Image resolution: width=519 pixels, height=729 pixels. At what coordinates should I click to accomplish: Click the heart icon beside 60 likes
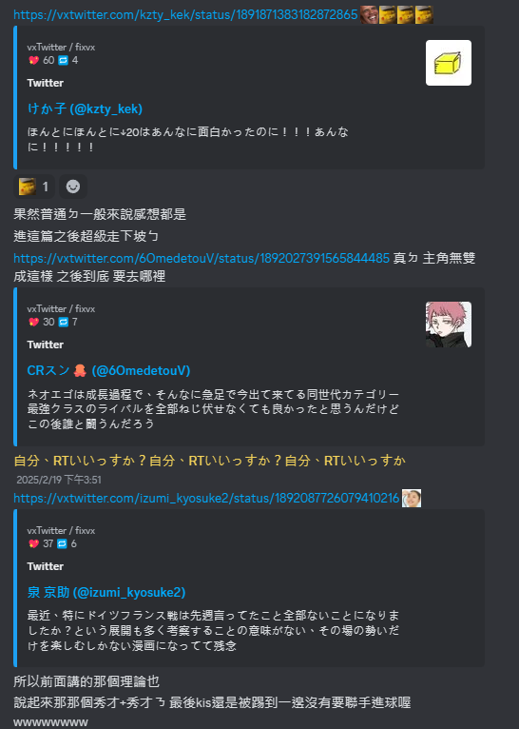click(33, 61)
